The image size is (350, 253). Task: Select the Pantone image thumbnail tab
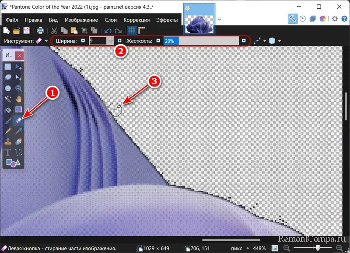(199, 19)
